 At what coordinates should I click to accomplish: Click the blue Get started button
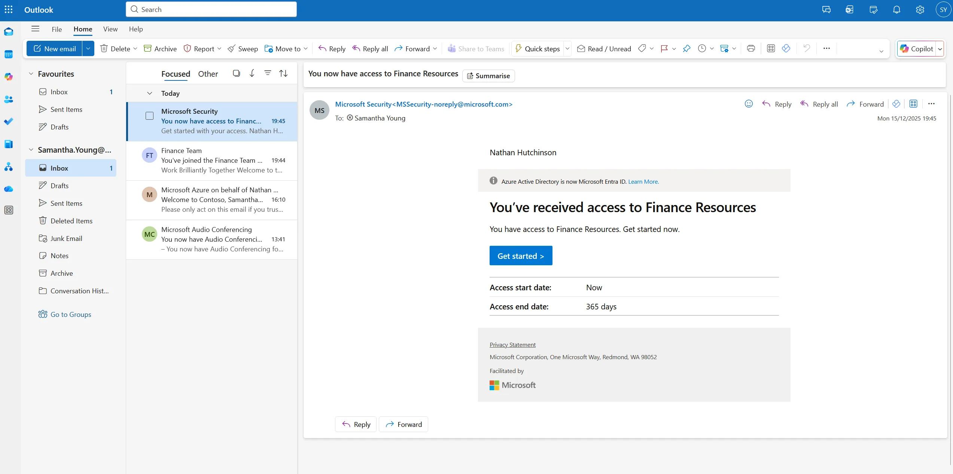521,256
